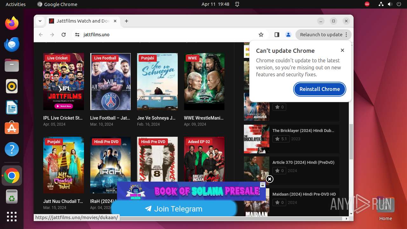The width and height of the screenshot is (407, 229).
Task: Click Relaunch to update button
Action: click(324, 35)
